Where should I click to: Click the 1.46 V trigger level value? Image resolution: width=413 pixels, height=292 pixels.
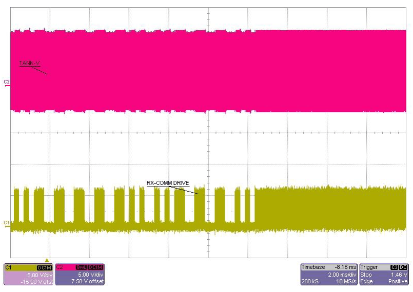pos(399,275)
